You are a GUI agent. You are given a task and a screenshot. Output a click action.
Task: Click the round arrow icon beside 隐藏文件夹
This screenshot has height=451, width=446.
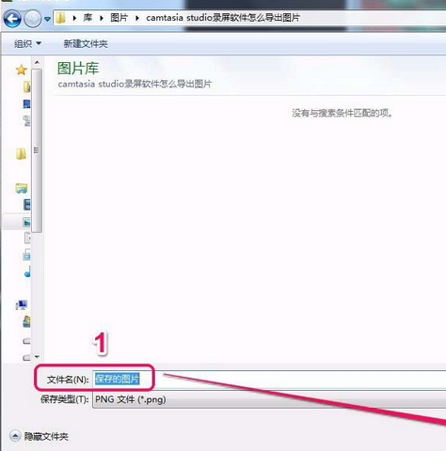pos(15,436)
